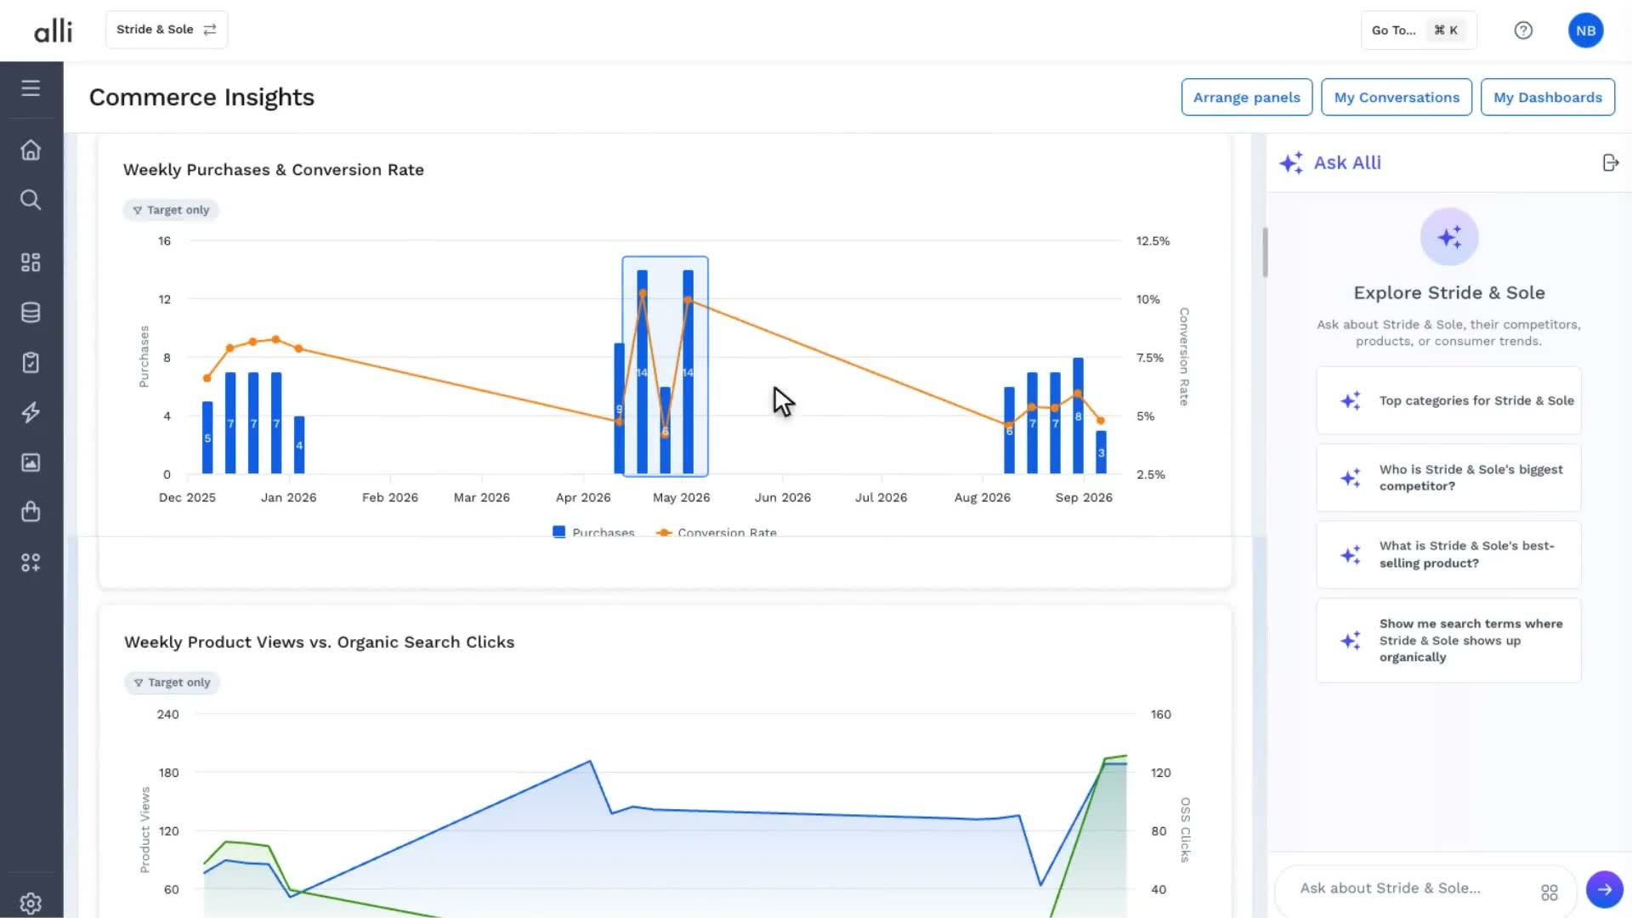Select 'Top categories for Stride & Sole' suggestion

1448,400
